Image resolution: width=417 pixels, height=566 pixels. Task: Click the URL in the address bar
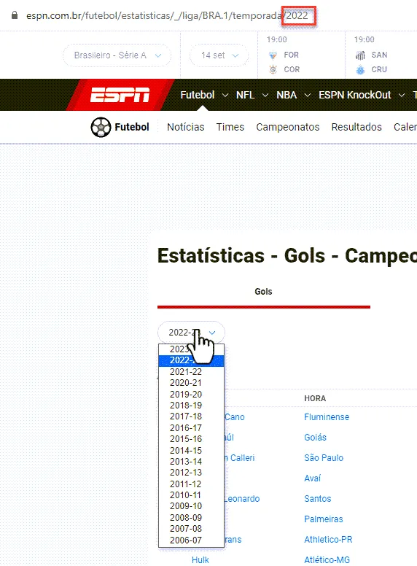tap(167, 15)
